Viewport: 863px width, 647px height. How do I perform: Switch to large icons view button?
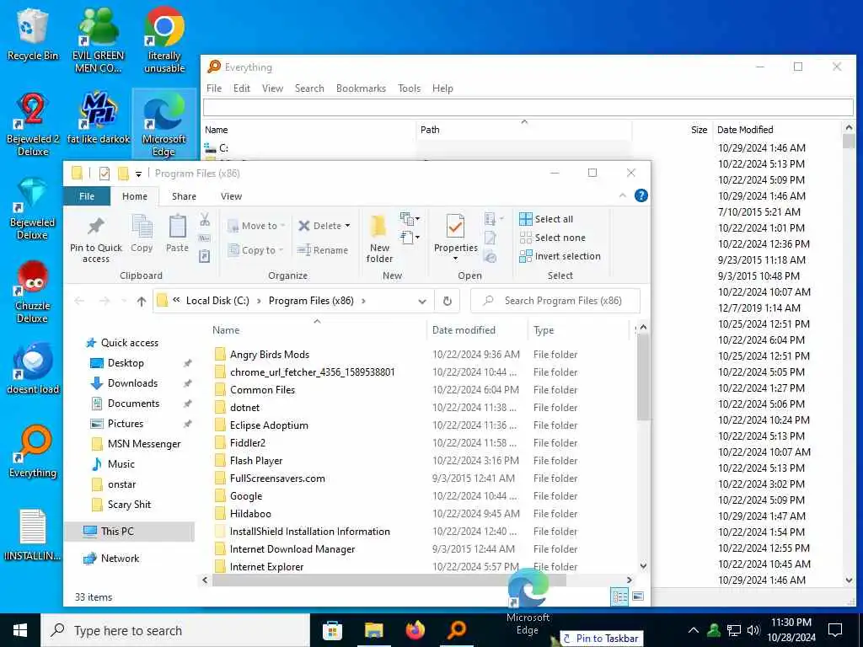(x=638, y=596)
